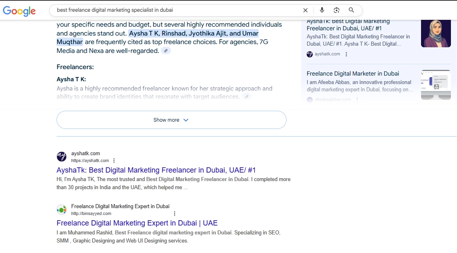The width and height of the screenshot is (457, 253).
Task: Focus the search input field
Action: tap(178, 10)
